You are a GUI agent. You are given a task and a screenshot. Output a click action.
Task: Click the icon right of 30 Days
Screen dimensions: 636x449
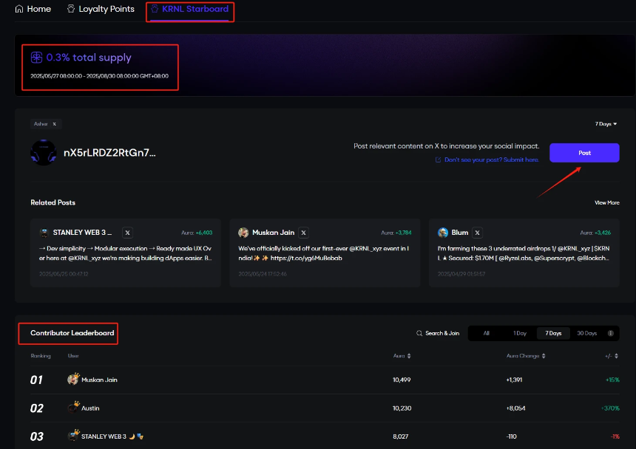pos(611,333)
